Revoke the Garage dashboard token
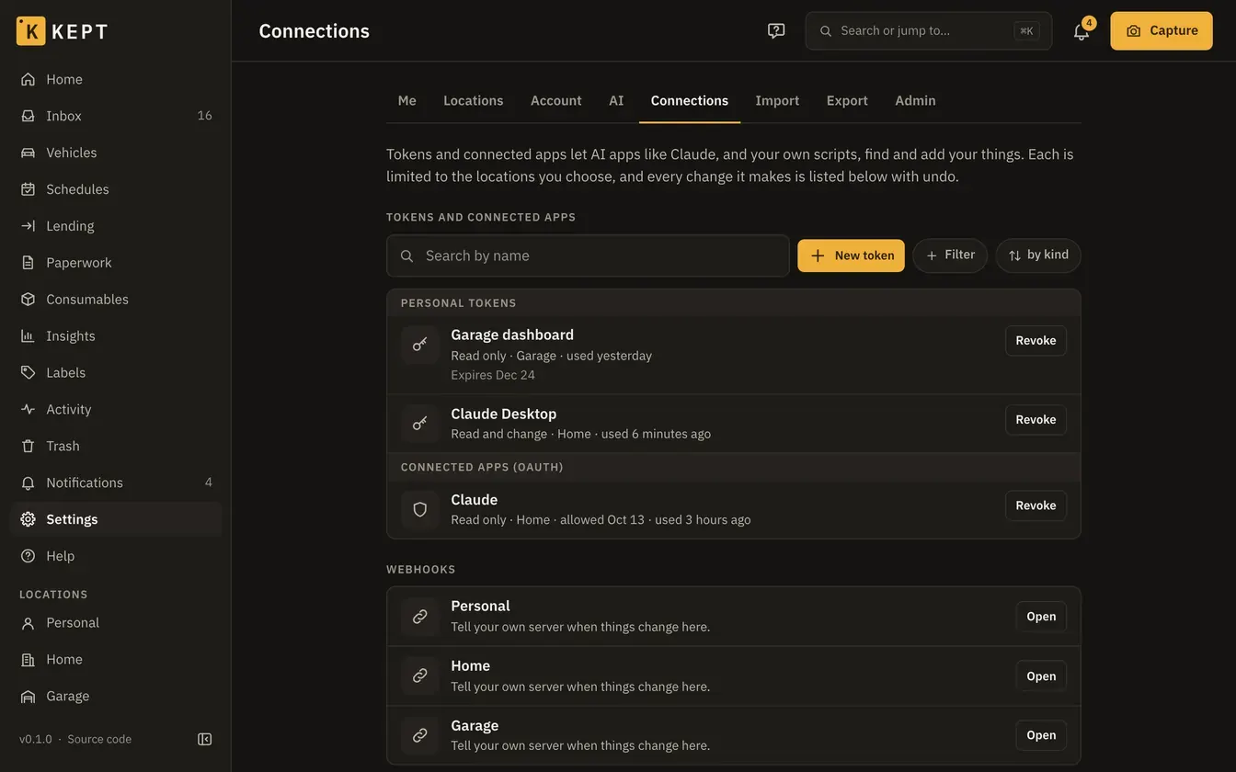Viewport: 1236px width, 772px height. click(1036, 340)
